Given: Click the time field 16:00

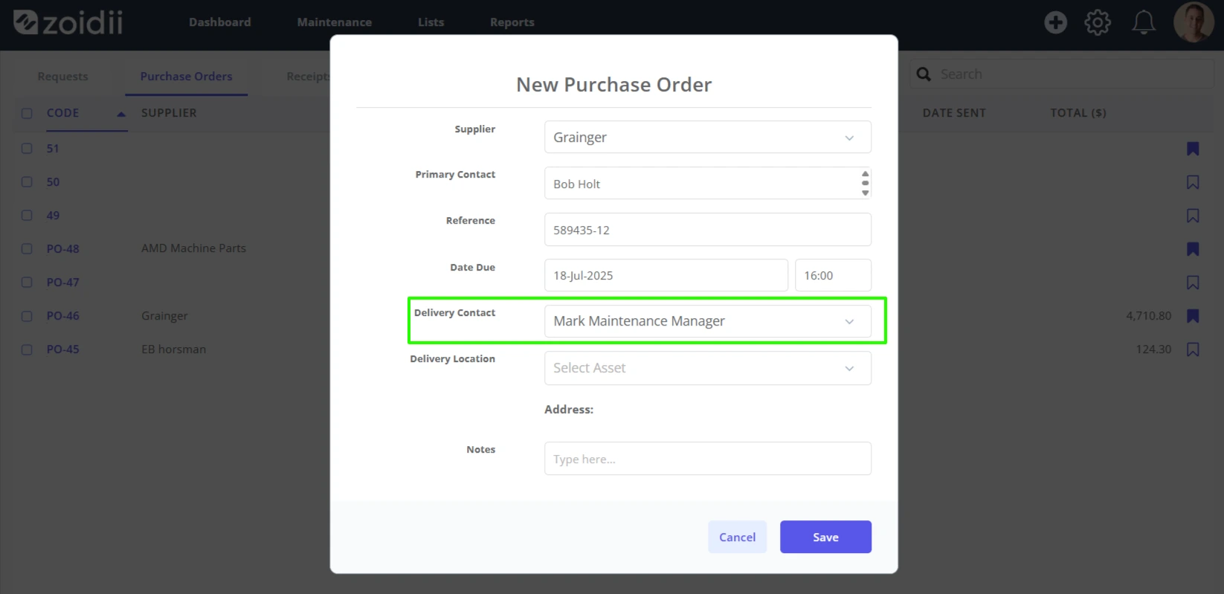Looking at the screenshot, I should 833,275.
